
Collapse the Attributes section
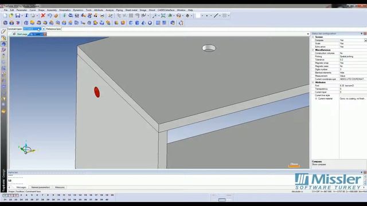coord(313,82)
